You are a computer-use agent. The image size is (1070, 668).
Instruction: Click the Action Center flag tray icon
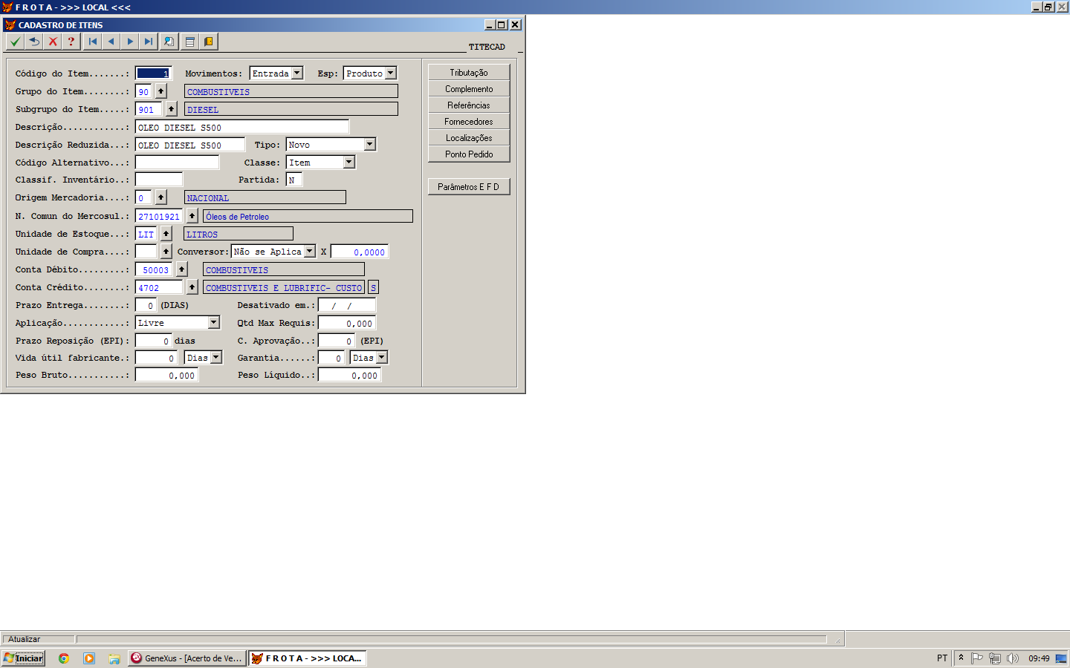pos(977,658)
